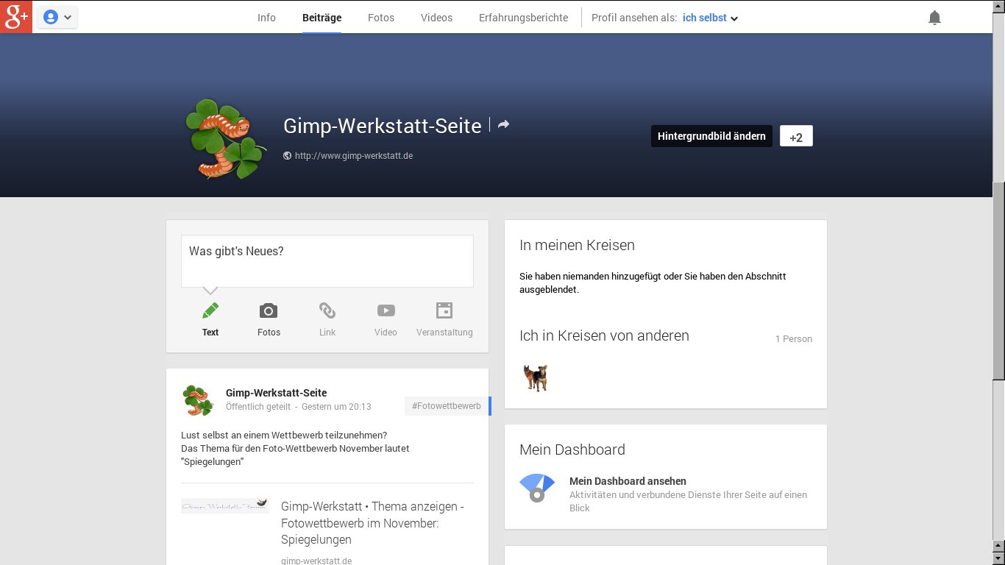Open the Gimp-Werkstatt forum banner thumbnail
Image resolution: width=1005 pixels, height=565 pixels.
coord(225,506)
